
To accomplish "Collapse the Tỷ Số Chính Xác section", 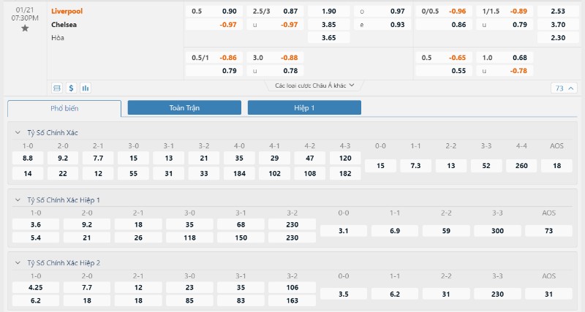I will click(x=18, y=132).
